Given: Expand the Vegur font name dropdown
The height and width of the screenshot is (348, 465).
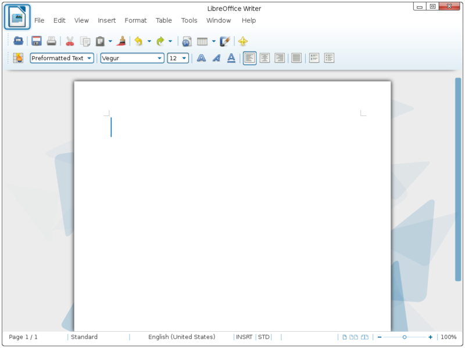Looking at the screenshot, I should tap(160, 58).
